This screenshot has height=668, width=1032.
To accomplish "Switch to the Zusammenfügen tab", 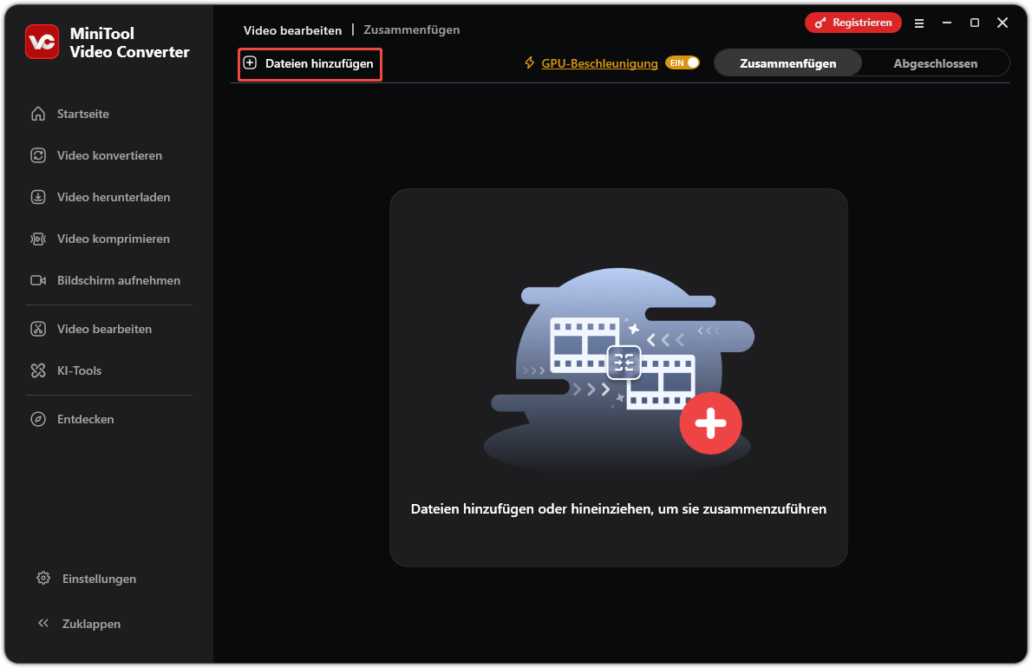I will click(x=787, y=63).
